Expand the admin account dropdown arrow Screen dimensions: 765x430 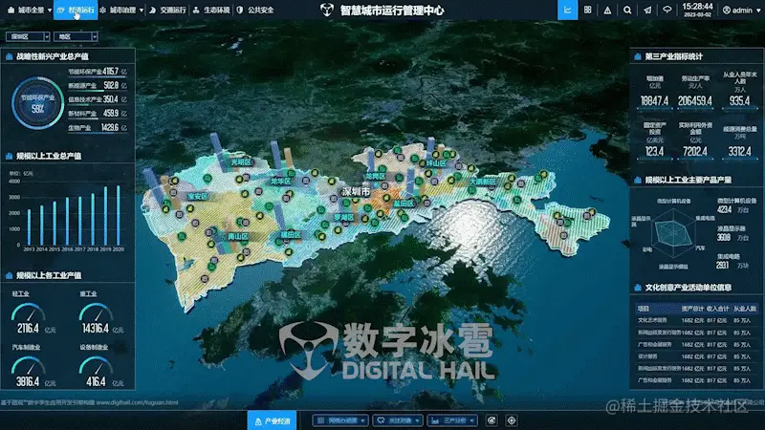(x=758, y=11)
